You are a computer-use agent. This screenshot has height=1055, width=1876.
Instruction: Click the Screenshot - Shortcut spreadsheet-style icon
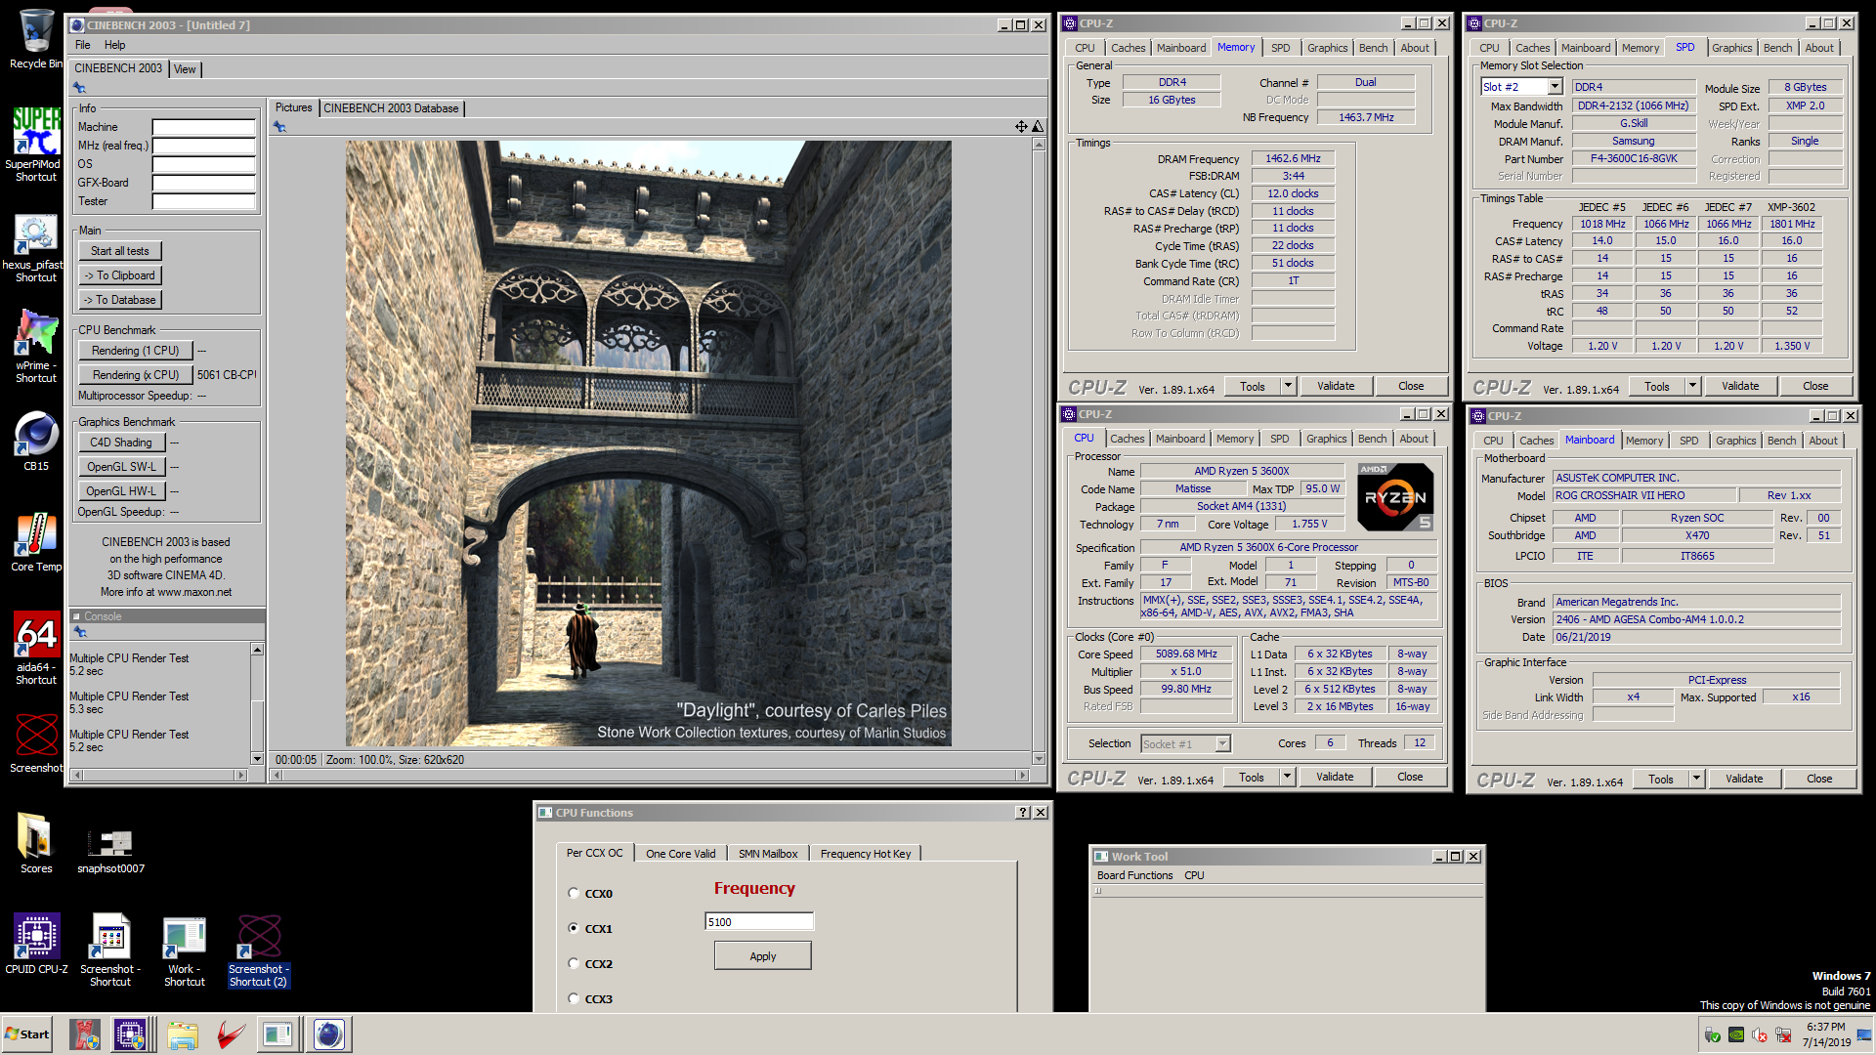tap(110, 950)
